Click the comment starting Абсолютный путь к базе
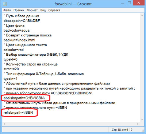The width and height of the screenshot is (146, 134). [57, 83]
